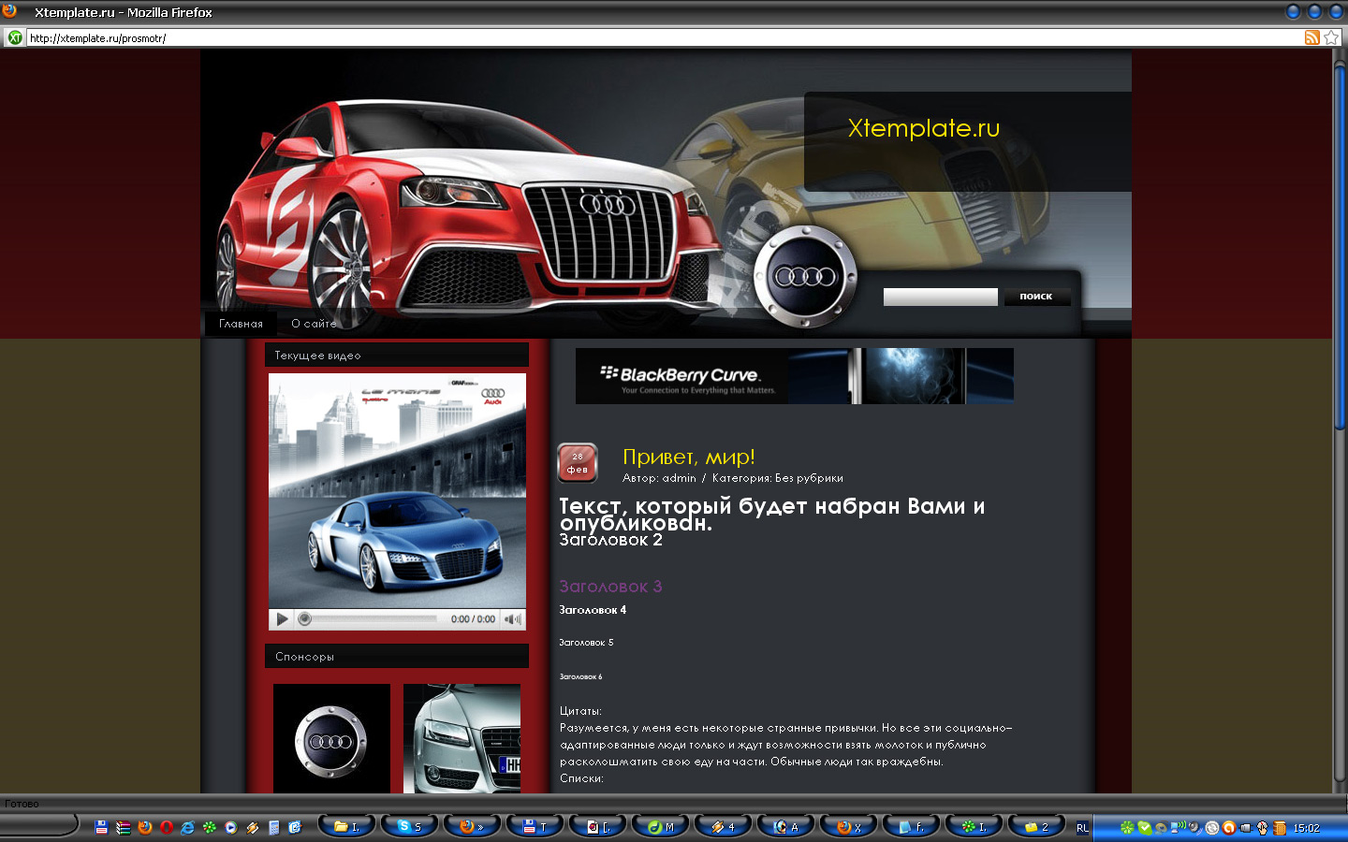
Task: Open the Audi logo sponsor thumbnail
Action: (x=331, y=739)
